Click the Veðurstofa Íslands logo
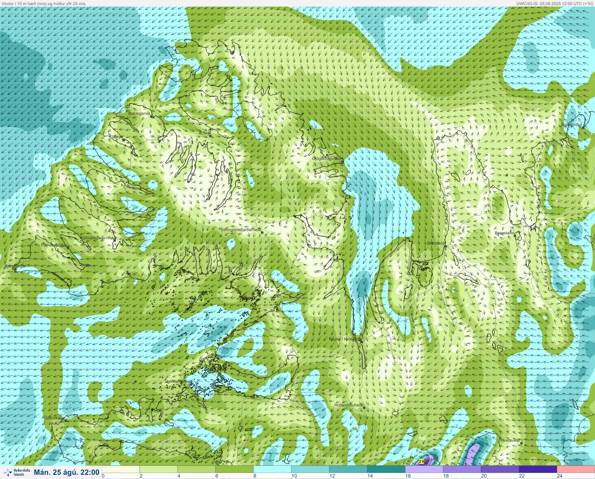The height and width of the screenshot is (479, 595). 16,472
